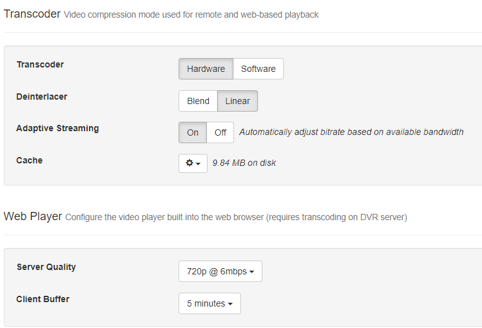Viewport: 482px width, 328px height.
Task: Switch transcoder to Software
Action: pos(258,69)
